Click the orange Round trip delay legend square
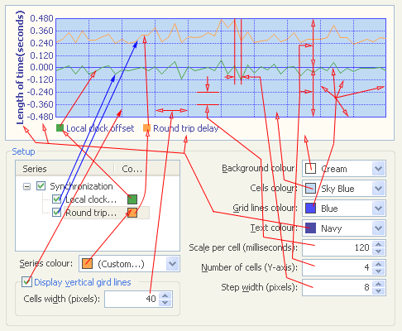Viewport: 402px width, 331px height. [146, 128]
